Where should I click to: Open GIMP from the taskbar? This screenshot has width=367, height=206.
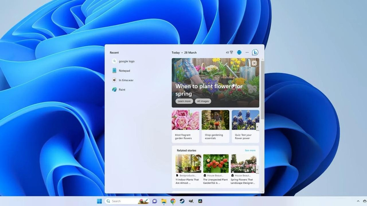[x=191, y=201]
